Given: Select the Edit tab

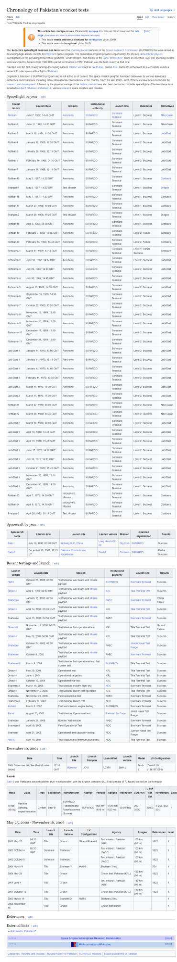Looking at the screenshot, I should (147, 17).
